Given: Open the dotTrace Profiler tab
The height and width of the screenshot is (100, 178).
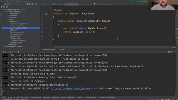Looking at the screenshot, I should click(x=36, y=97).
